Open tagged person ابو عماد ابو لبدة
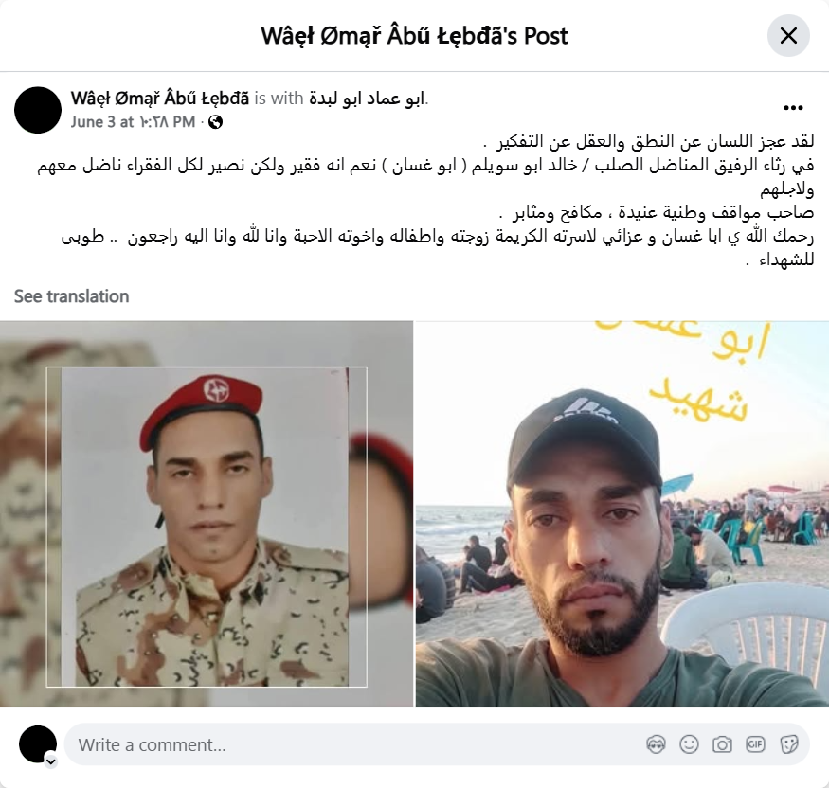 (x=367, y=98)
